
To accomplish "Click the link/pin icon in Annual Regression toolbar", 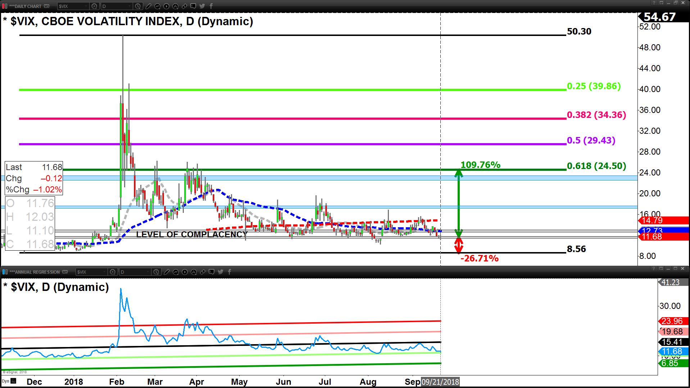I will [x=203, y=272].
